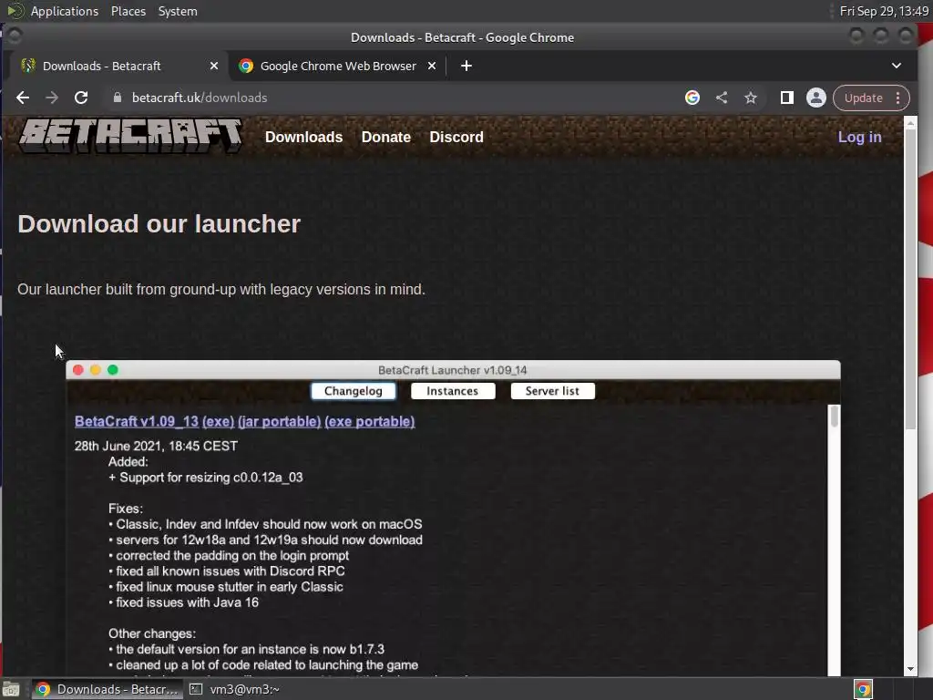Click the Chrome favicon on the second tab
The image size is (933, 700).
[246, 66]
